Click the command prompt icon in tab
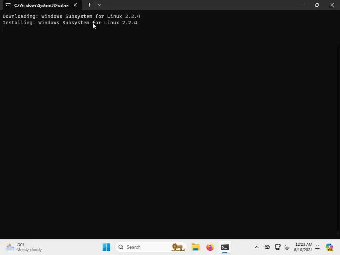Image resolution: width=340 pixels, height=255 pixels. pos(8,5)
